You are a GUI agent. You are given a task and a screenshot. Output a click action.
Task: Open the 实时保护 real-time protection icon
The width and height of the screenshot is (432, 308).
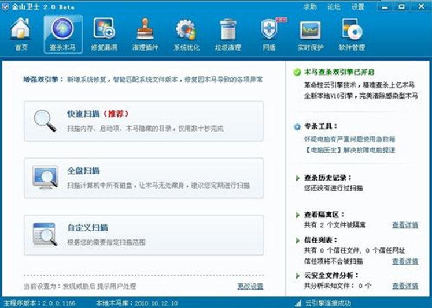[311, 35]
